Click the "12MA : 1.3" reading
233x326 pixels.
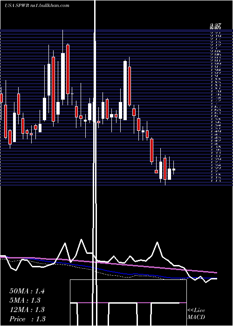(27, 310)
